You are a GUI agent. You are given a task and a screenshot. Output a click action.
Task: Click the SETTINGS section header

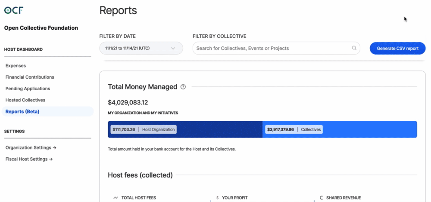14,131
